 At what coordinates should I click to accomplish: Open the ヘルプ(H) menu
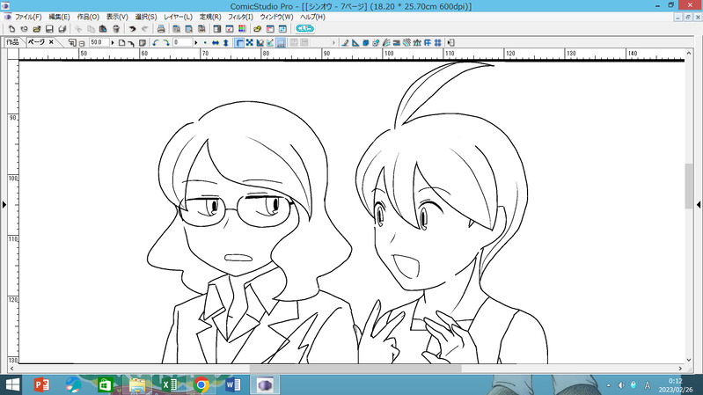[312, 17]
